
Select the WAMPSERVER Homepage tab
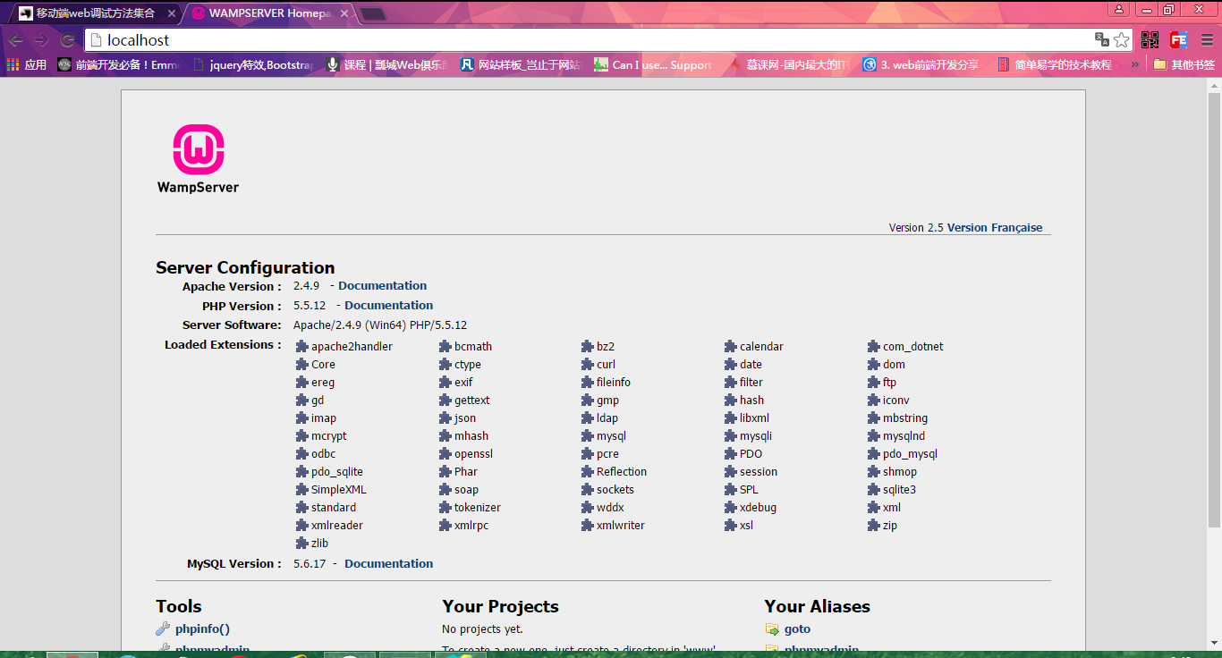264,13
